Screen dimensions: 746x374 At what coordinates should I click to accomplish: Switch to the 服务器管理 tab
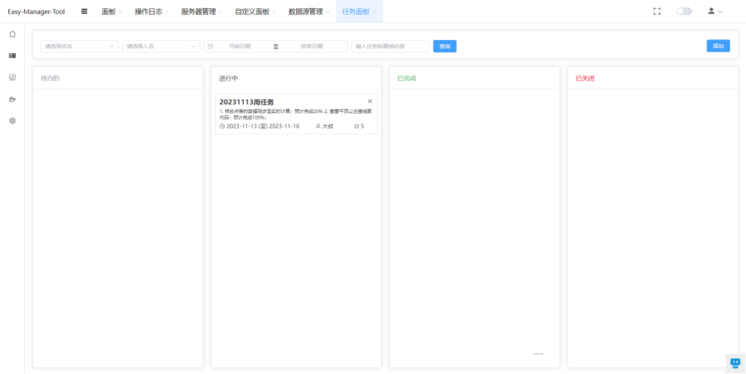point(198,12)
